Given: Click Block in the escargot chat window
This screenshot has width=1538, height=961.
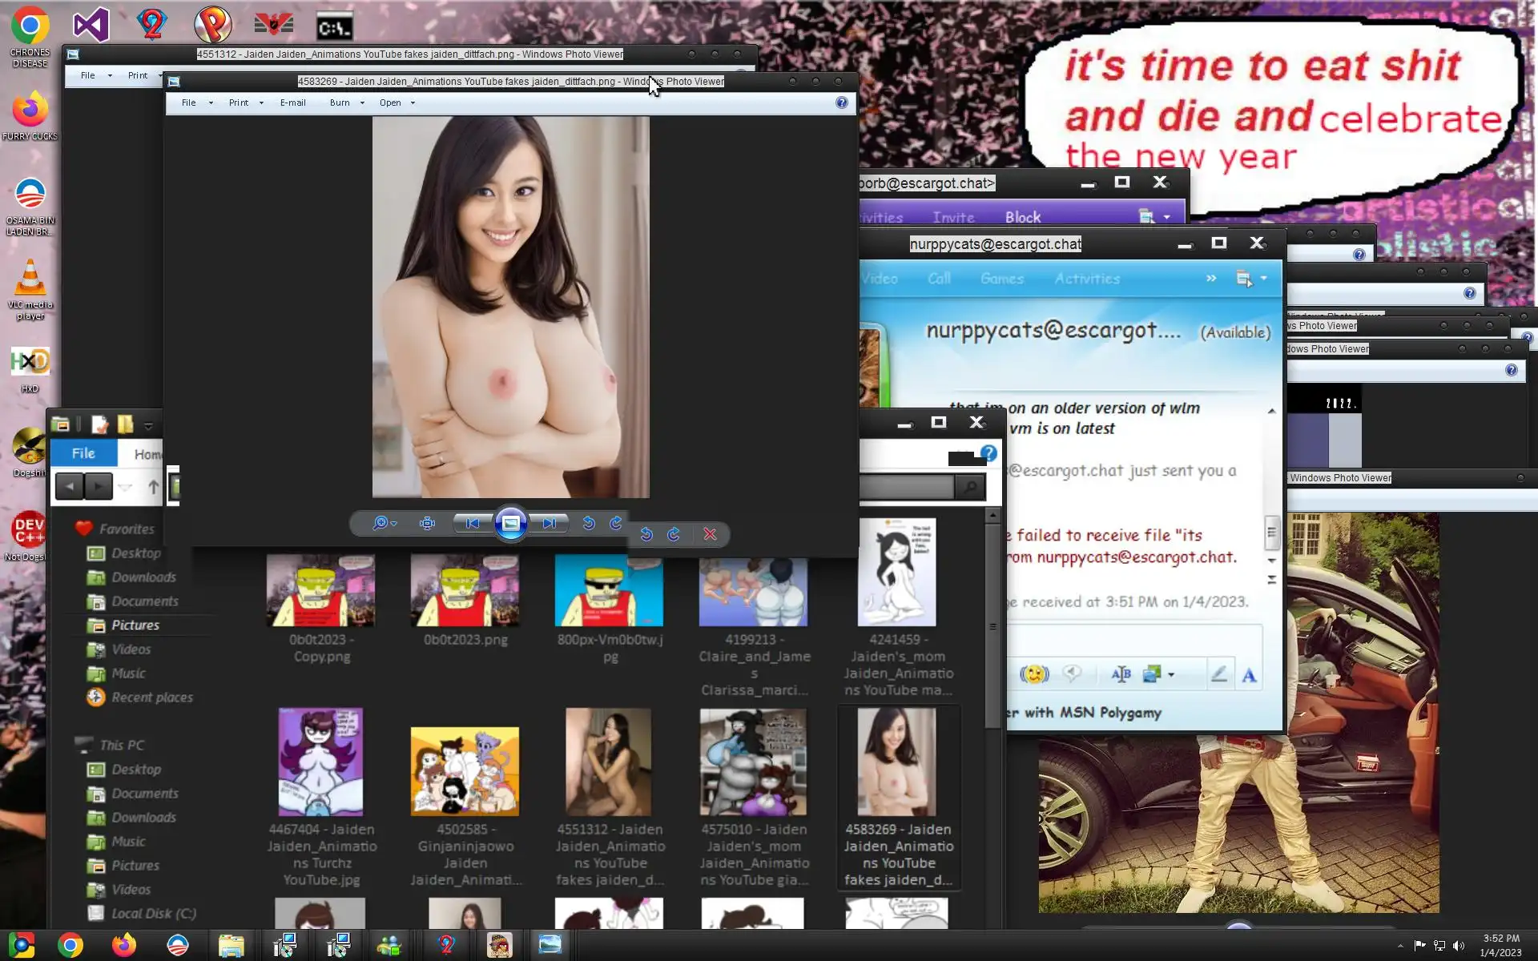Looking at the screenshot, I should click(x=1022, y=217).
